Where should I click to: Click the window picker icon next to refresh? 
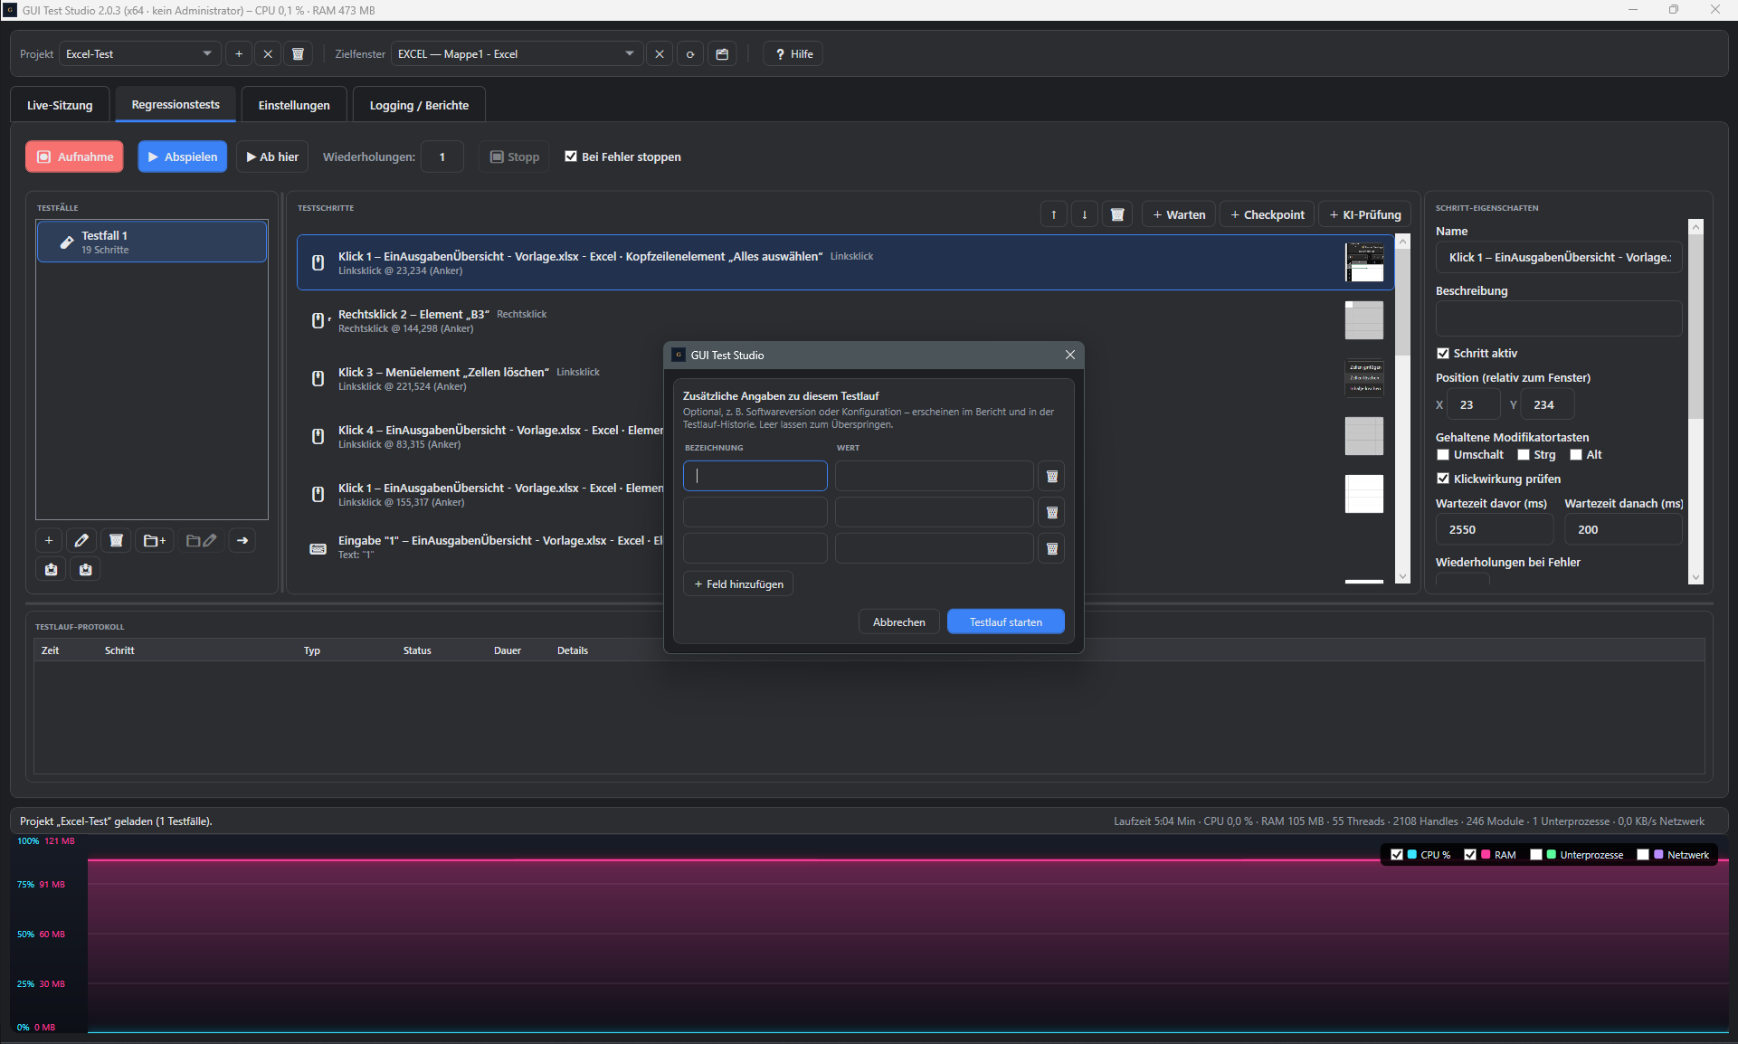(x=722, y=54)
